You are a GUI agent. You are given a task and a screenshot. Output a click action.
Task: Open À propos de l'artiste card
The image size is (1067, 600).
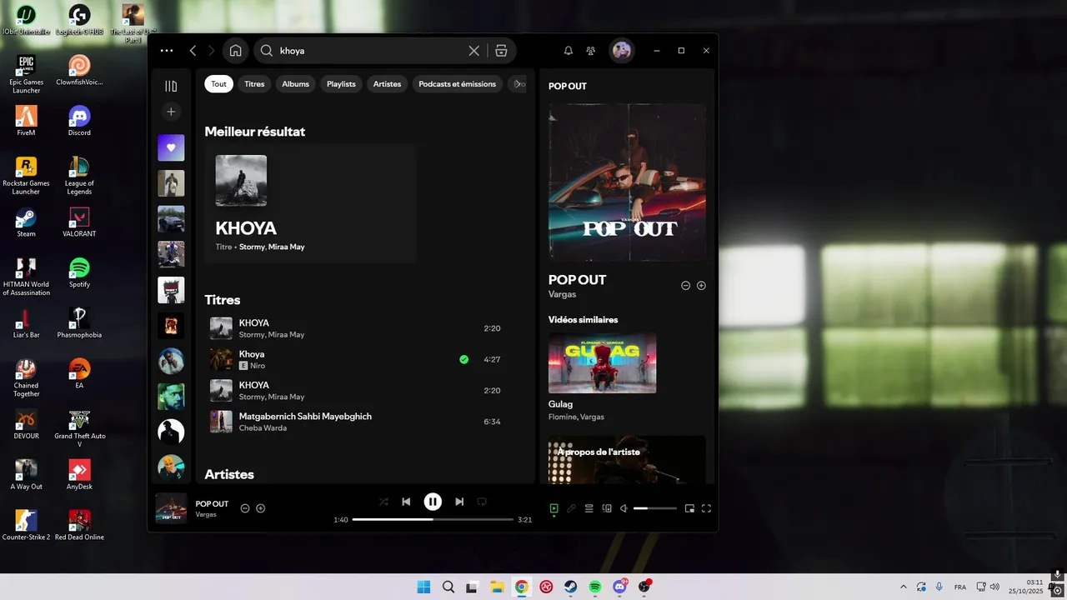[627, 459]
